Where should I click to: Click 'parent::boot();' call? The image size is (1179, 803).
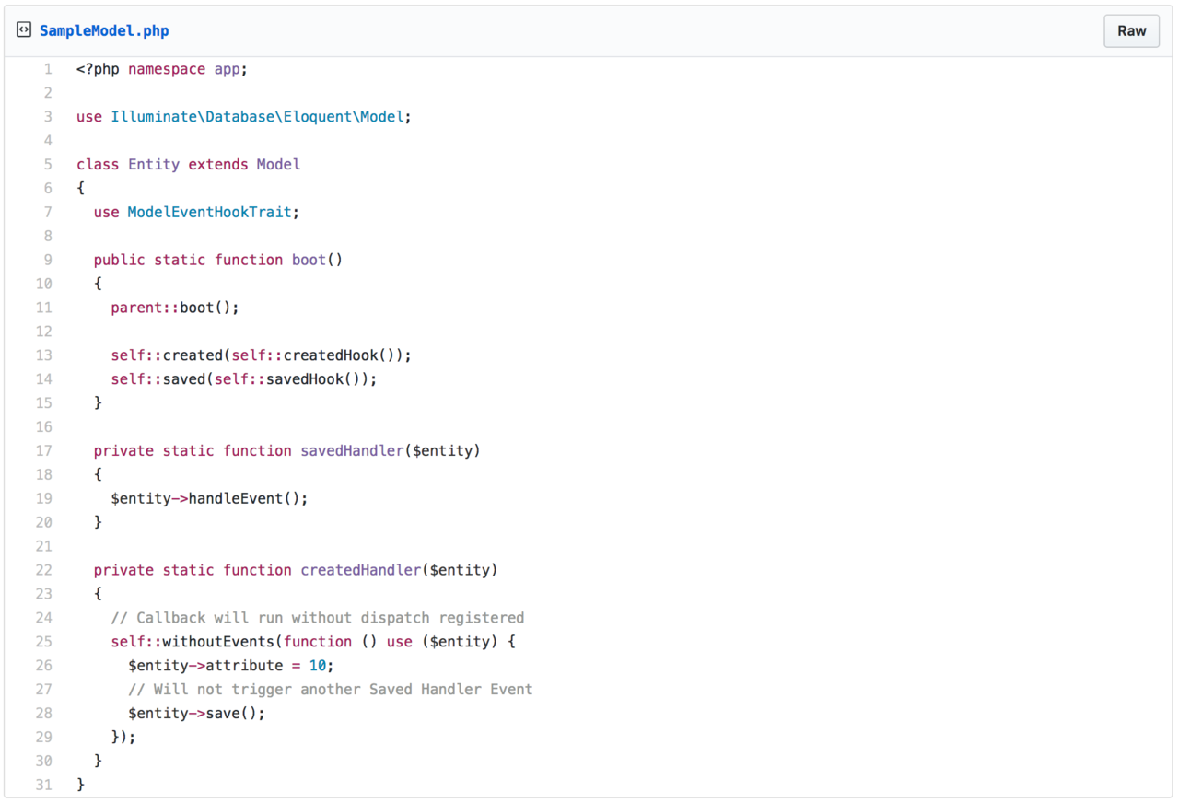pyautogui.click(x=175, y=308)
